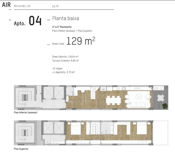Click the sofa in the living room
Image resolution: width=175 pixels, height=157 pixels.
point(138,105)
